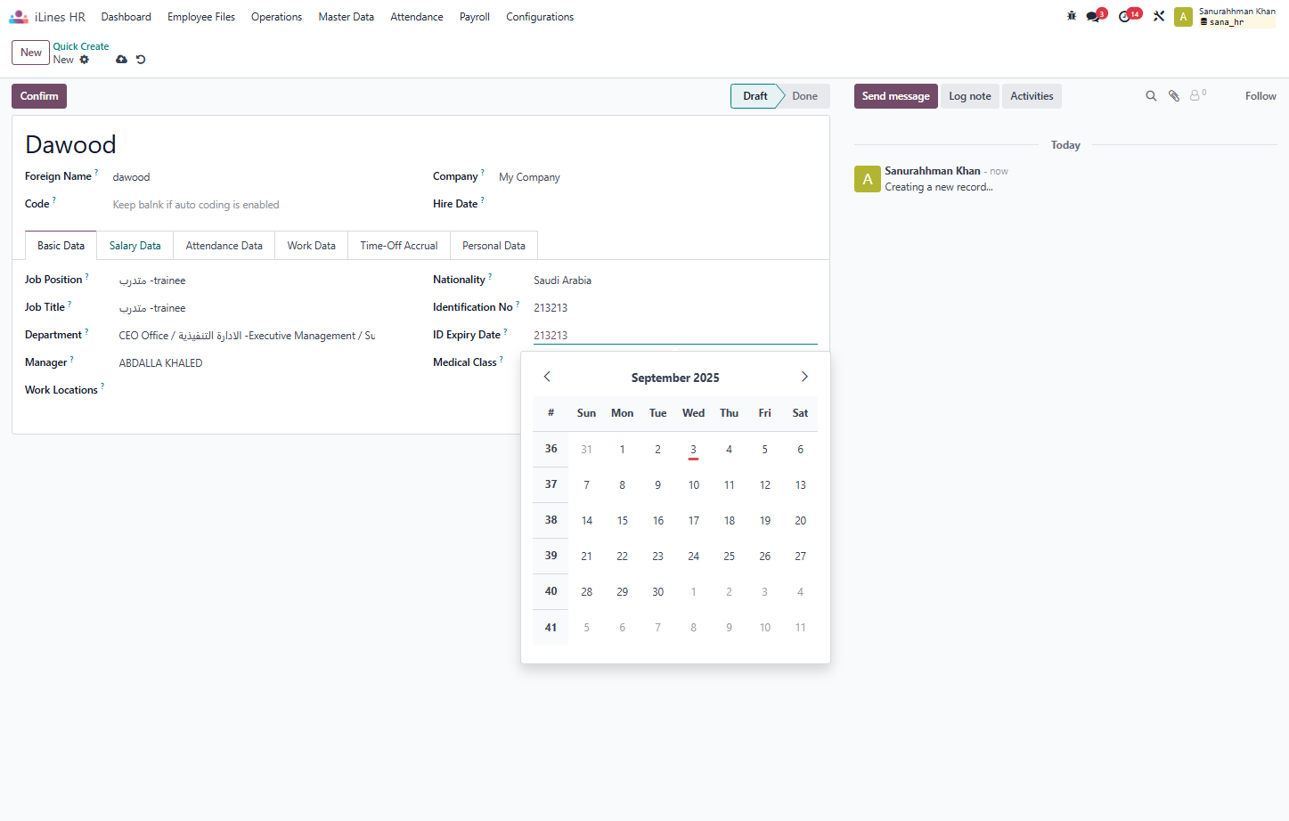Open the Personal Data tab
This screenshot has width=1289, height=821.
pyautogui.click(x=494, y=246)
